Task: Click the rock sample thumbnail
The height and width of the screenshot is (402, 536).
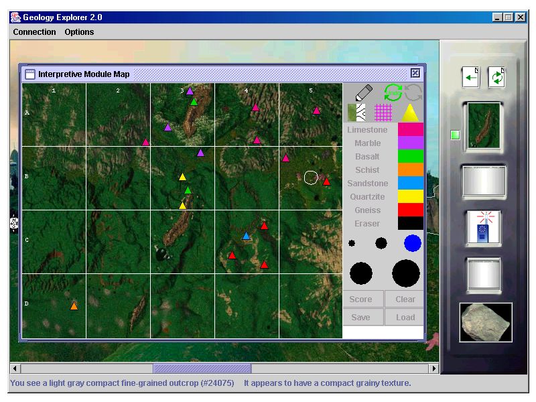Action: (x=486, y=322)
